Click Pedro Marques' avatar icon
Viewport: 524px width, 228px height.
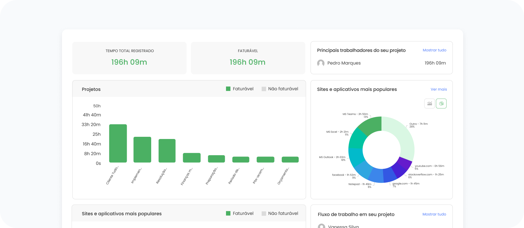point(321,63)
